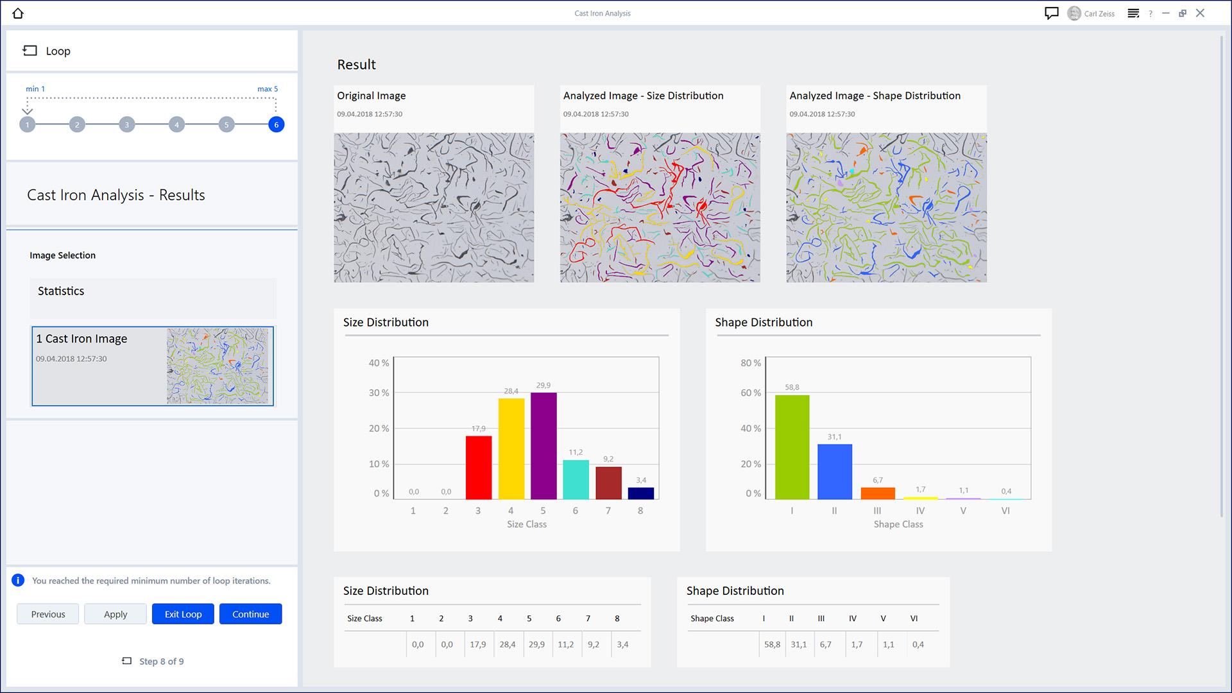Image resolution: width=1232 pixels, height=693 pixels.
Task: Expand the Image Selection dropdown
Action: [63, 255]
